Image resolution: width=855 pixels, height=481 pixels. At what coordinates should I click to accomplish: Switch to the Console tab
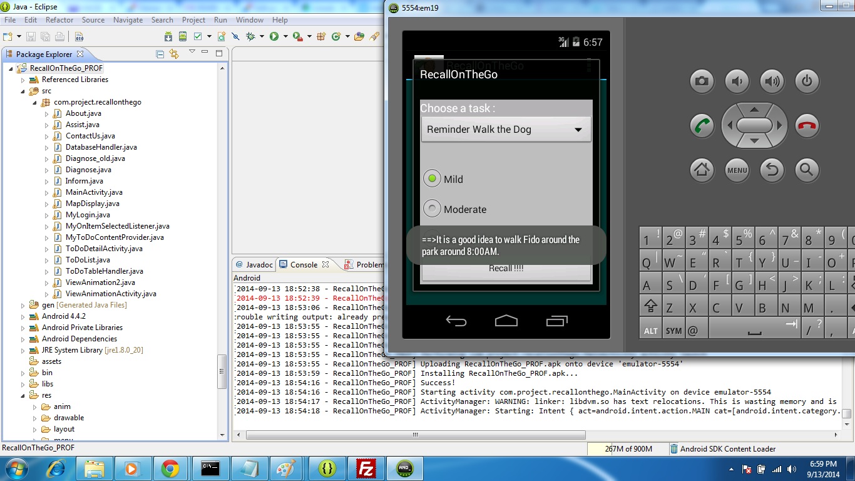coord(304,265)
